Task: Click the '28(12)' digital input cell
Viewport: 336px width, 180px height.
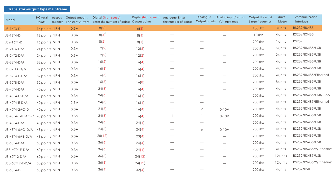Action: [x=102, y=136]
